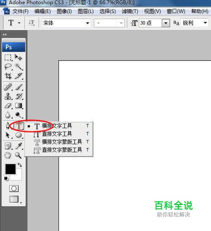Choose 直排文字工具 from flyout
The width and height of the screenshot is (211, 231).
click(59, 134)
